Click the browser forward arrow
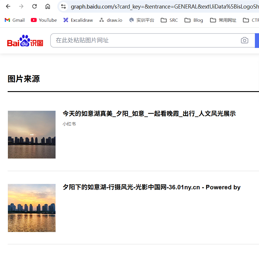 pos(21,6)
